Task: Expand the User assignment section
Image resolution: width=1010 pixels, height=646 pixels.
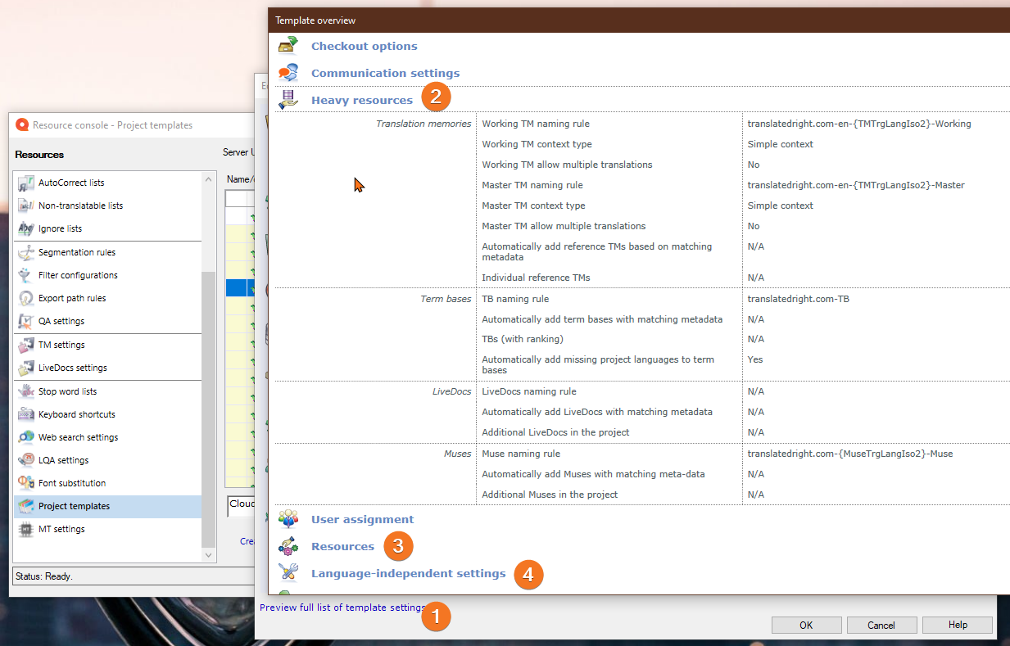Action: 362,519
